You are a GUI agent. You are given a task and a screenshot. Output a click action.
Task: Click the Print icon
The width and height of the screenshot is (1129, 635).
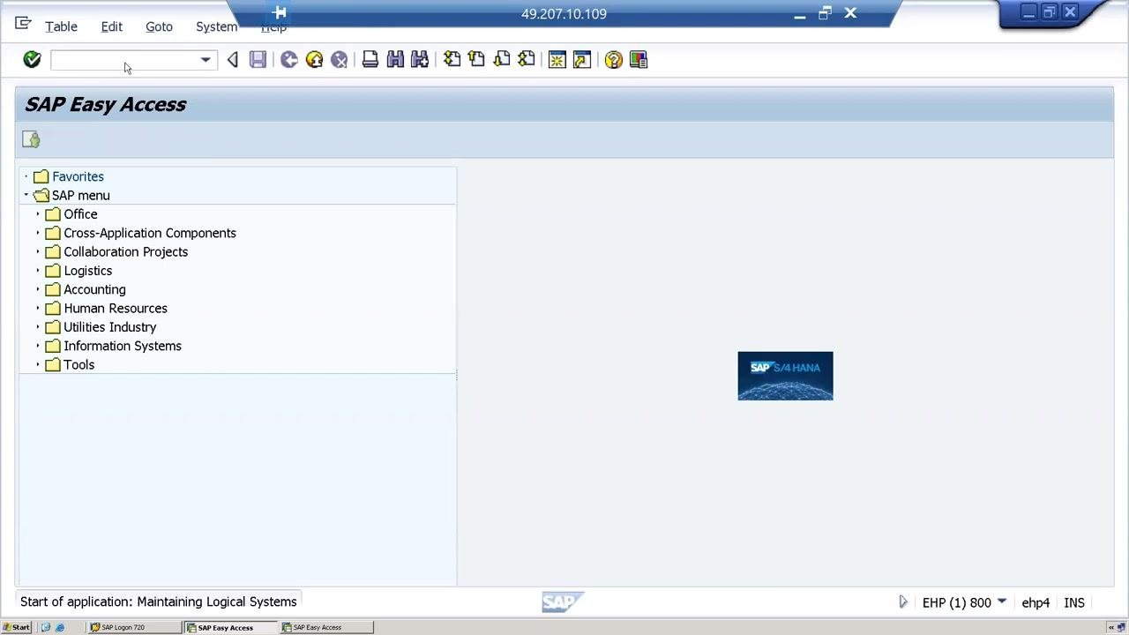tap(370, 60)
